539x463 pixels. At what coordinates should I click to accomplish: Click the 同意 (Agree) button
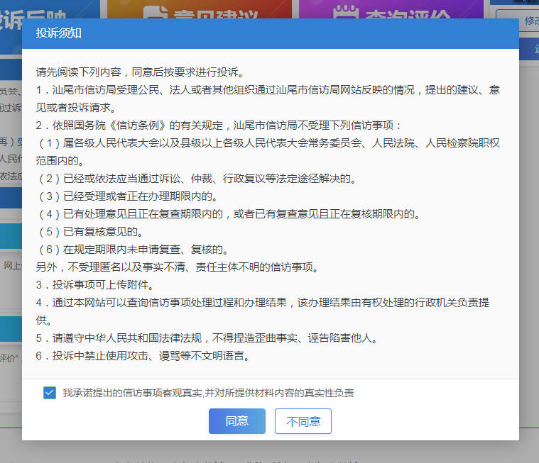point(236,420)
